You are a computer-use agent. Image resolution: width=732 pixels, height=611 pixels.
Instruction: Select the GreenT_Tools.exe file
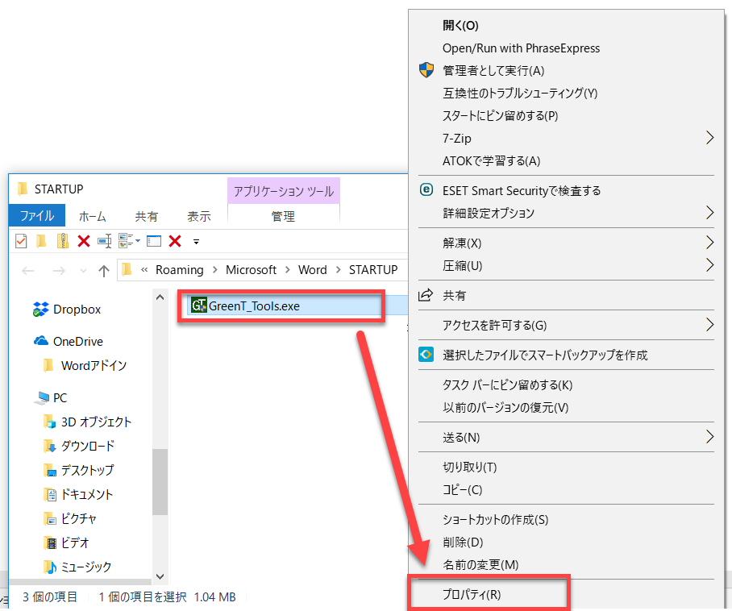click(x=254, y=306)
